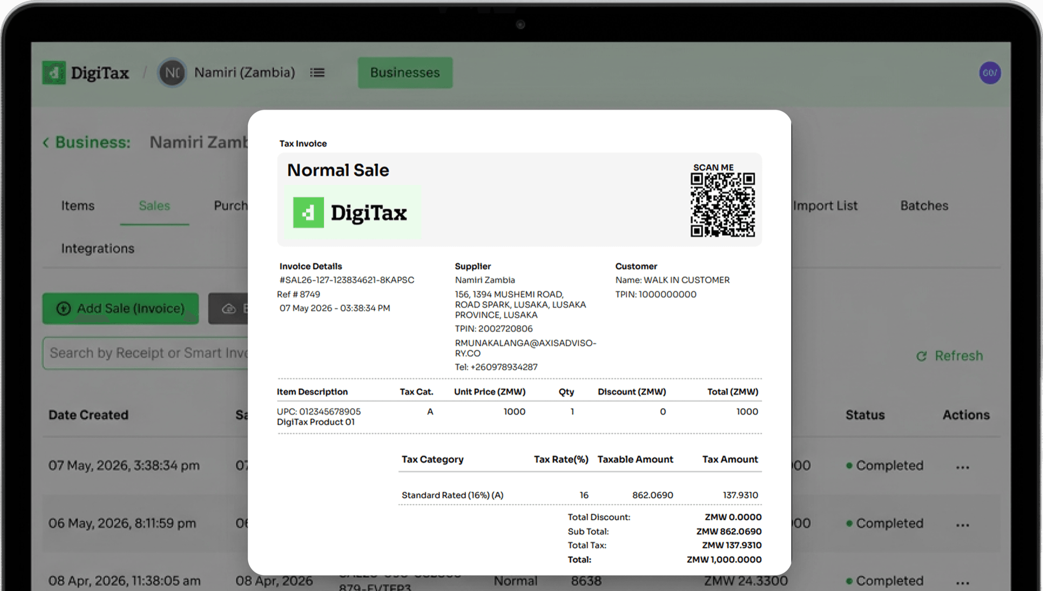Open the Integrations tab
Viewport: 1043px width, 591px height.
(x=98, y=249)
